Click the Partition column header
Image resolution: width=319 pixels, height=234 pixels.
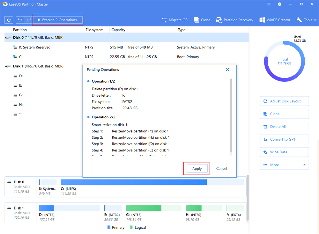20,30
